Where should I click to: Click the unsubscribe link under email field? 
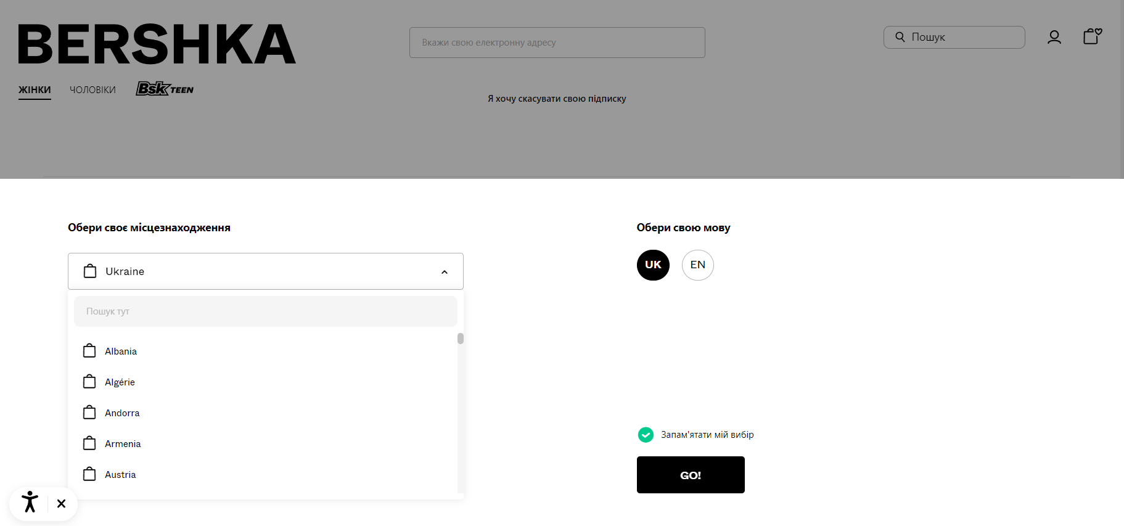[x=557, y=99]
